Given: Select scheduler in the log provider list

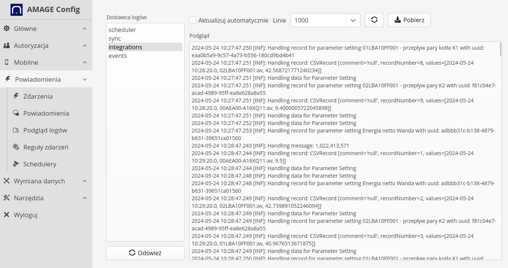Looking at the screenshot, I should click(x=122, y=30).
